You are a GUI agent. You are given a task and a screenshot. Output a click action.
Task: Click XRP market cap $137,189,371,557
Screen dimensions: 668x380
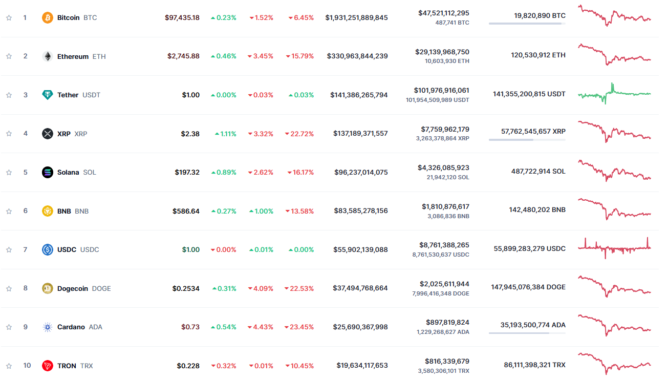(x=360, y=134)
